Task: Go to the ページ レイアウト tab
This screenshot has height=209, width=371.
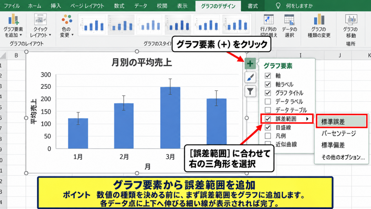Action: tap(88, 6)
